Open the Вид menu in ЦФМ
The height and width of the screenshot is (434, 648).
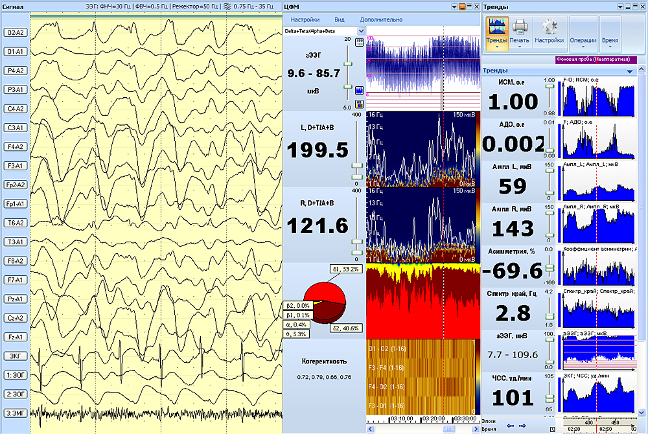point(340,19)
